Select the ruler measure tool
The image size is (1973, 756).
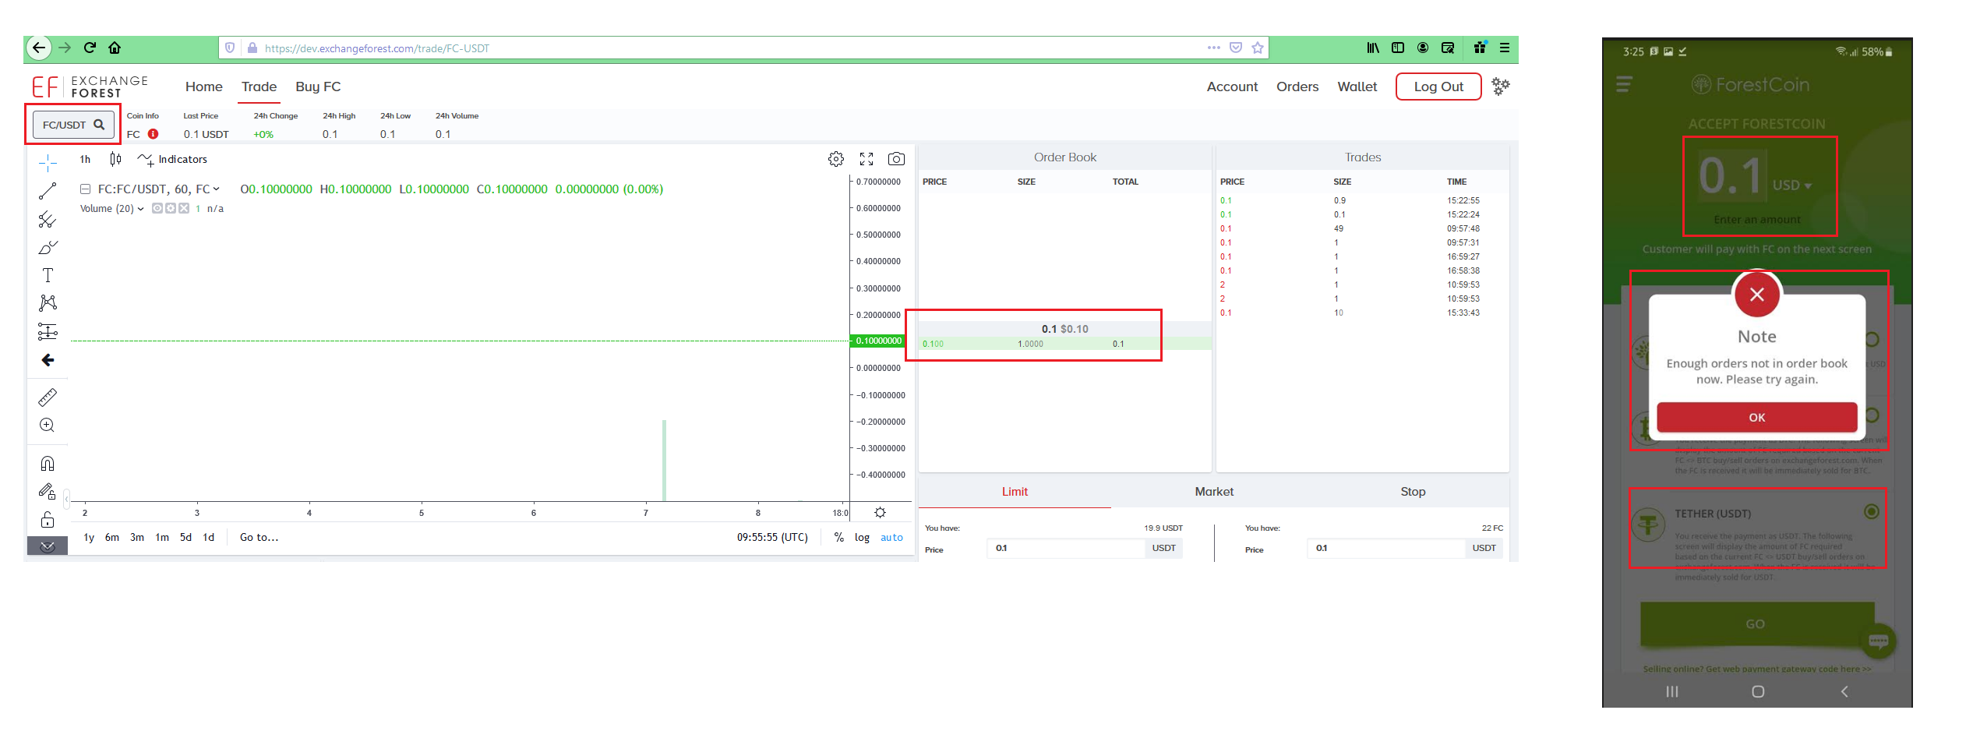tap(48, 397)
